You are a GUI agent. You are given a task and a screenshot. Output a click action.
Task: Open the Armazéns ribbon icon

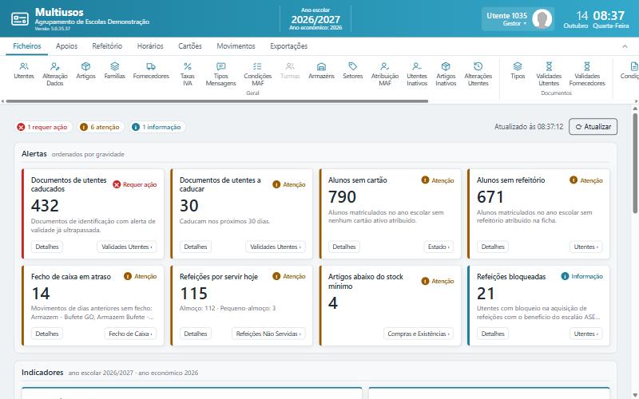321,70
